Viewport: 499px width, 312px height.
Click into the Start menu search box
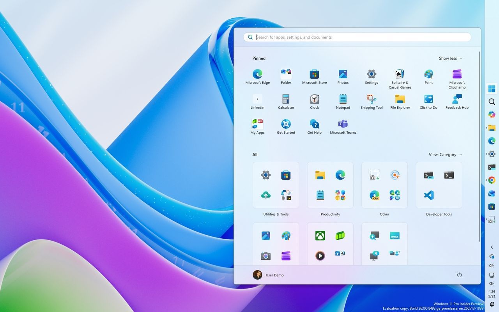(357, 37)
